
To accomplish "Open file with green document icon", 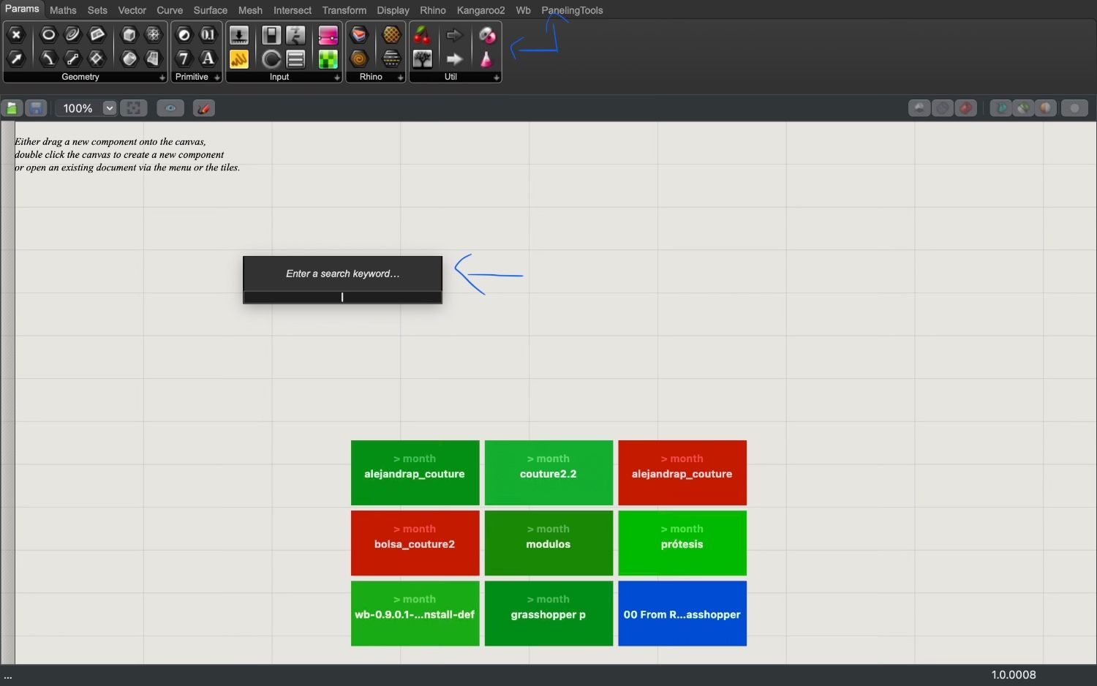I will (12, 108).
